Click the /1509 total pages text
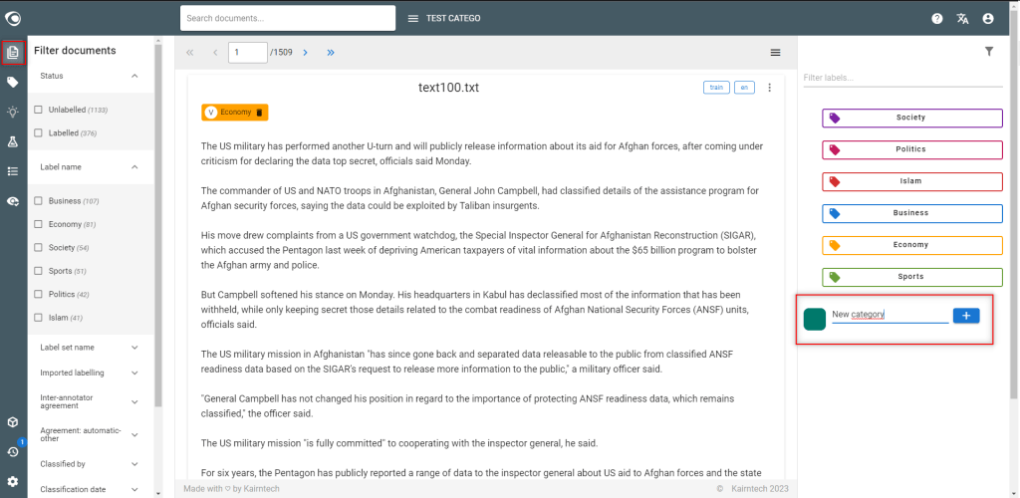The image size is (1020, 498). pos(281,53)
